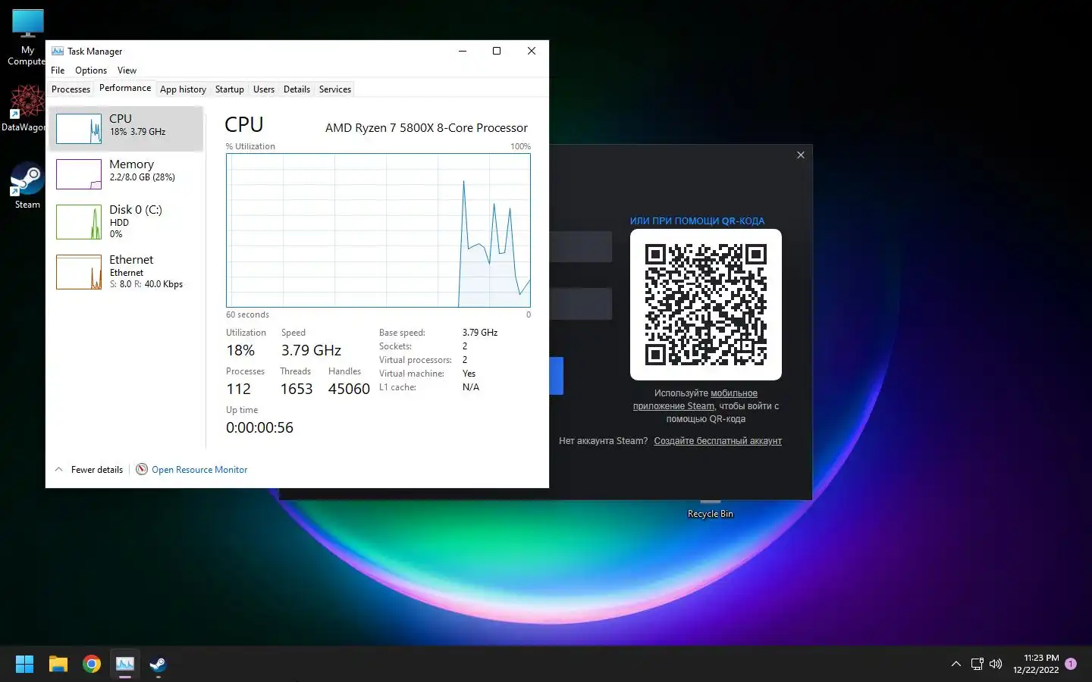Click the Threads 1653 value

(297, 389)
